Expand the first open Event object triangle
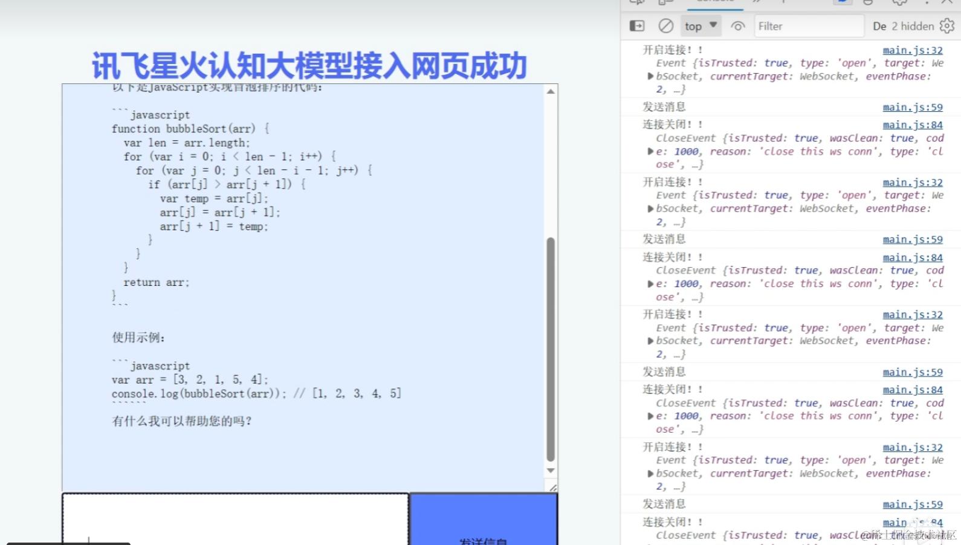 click(650, 76)
